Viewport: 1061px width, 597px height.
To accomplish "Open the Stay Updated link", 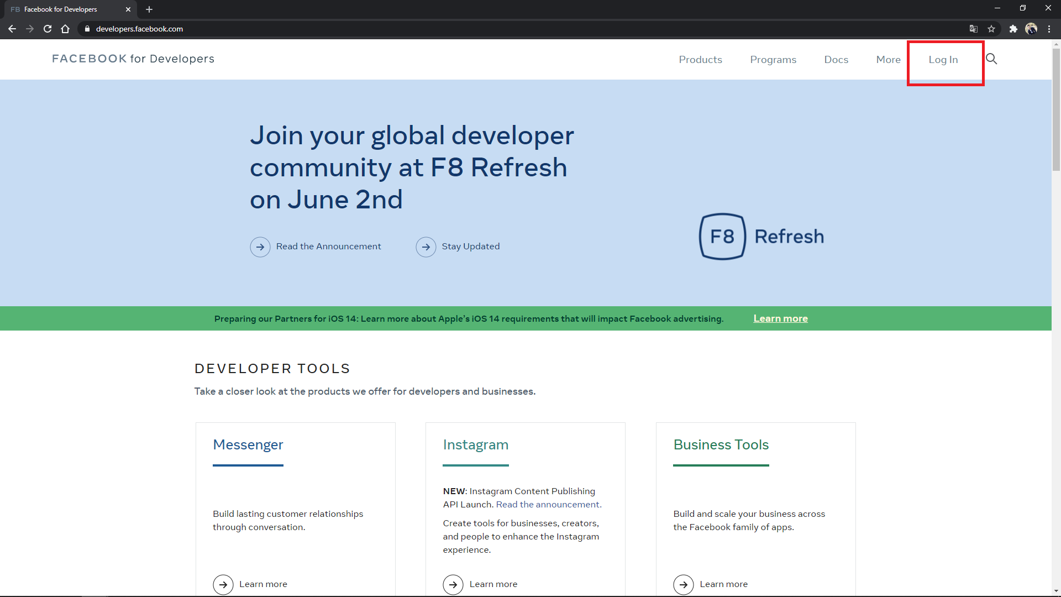I will point(470,247).
